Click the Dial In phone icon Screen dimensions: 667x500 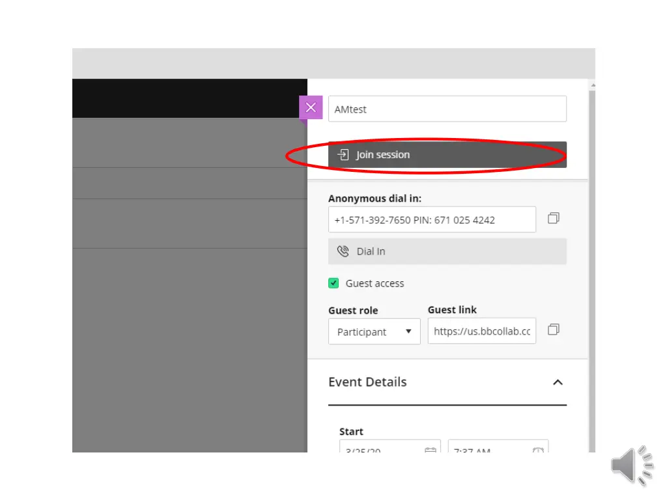point(343,251)
